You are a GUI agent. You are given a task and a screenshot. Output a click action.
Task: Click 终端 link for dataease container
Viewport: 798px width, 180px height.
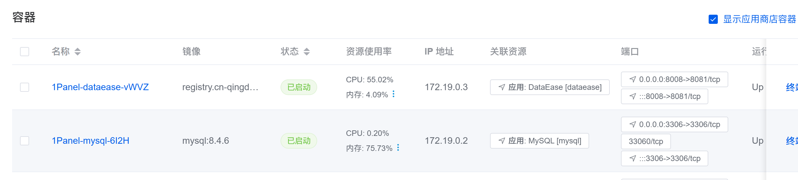tap(792, 87)
